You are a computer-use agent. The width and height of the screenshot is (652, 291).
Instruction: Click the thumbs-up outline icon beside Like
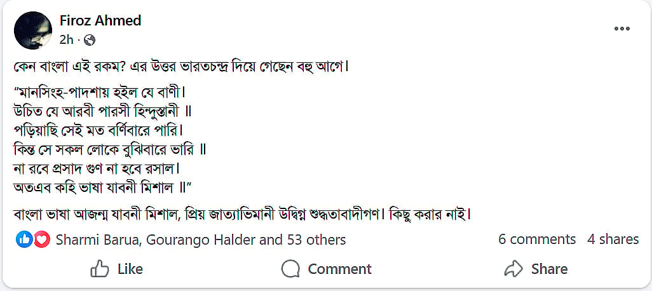pos(99,269)
